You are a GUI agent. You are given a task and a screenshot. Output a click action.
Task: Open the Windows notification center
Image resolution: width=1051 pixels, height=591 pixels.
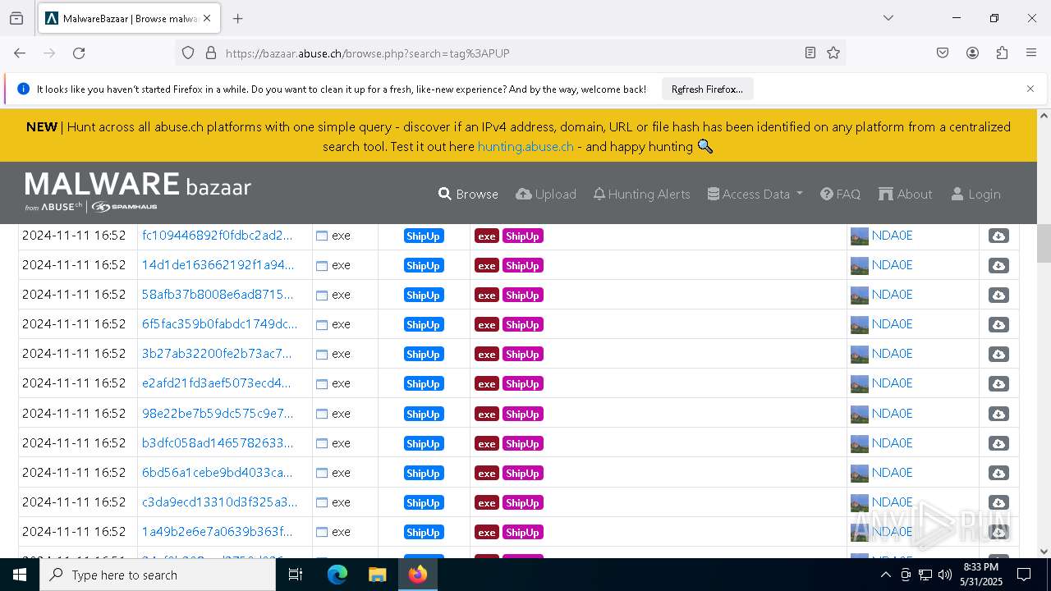coord(1024,575)
